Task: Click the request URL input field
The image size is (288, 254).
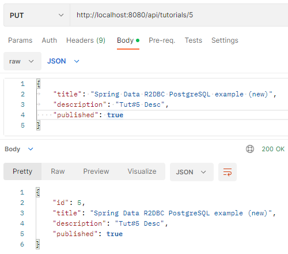Action: pyautogui.click(x=179, y=15)
